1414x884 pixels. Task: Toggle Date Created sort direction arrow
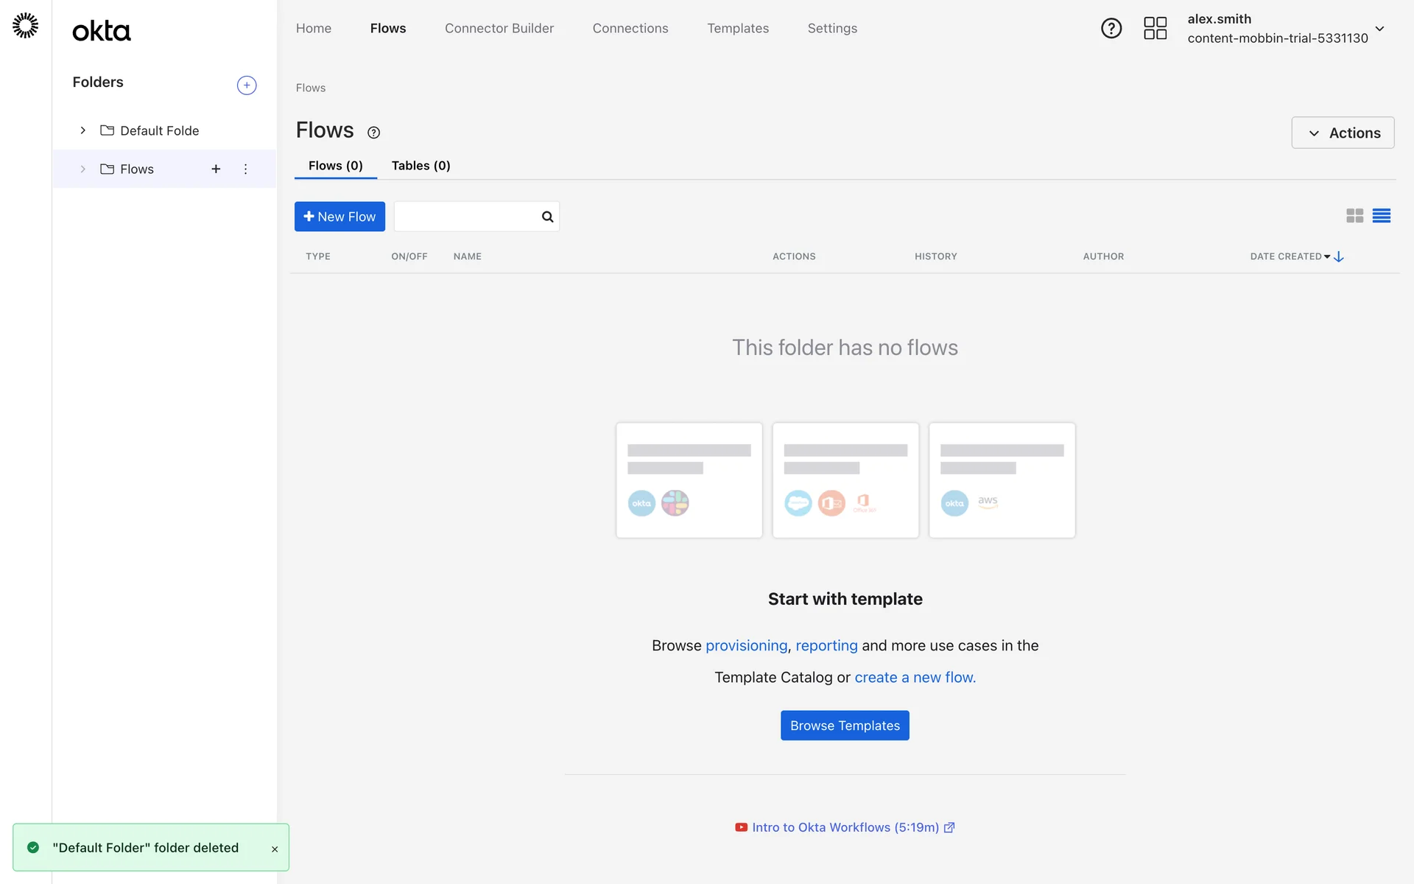(1339, 256)
